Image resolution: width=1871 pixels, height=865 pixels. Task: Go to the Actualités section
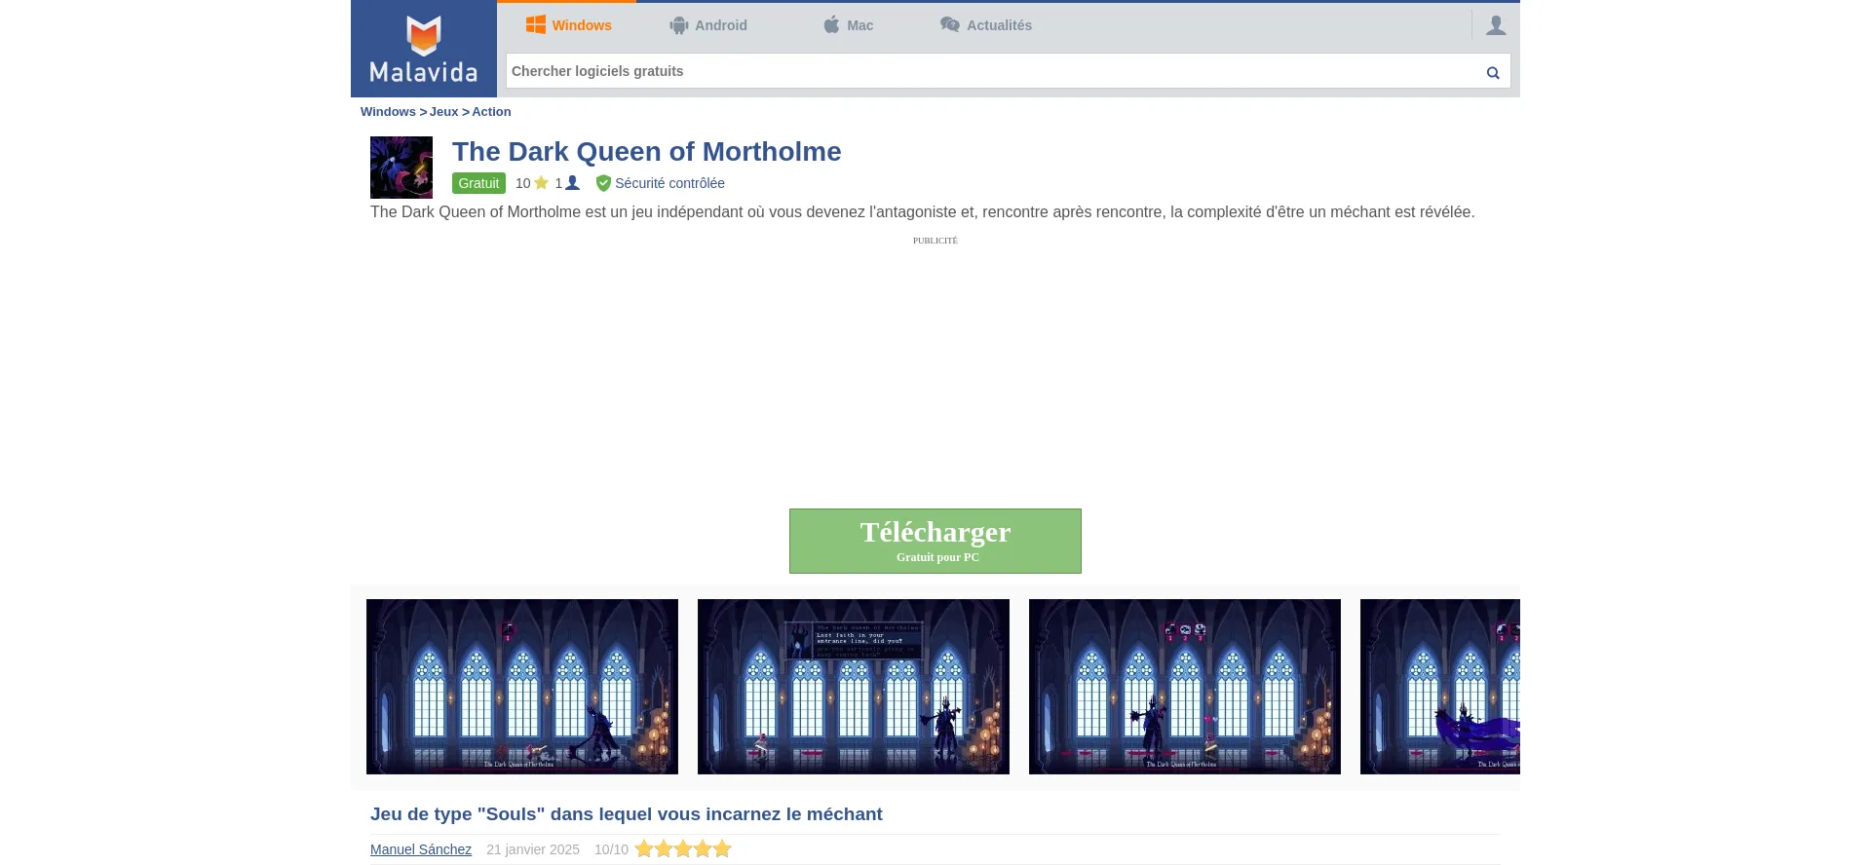coord(985,25)
